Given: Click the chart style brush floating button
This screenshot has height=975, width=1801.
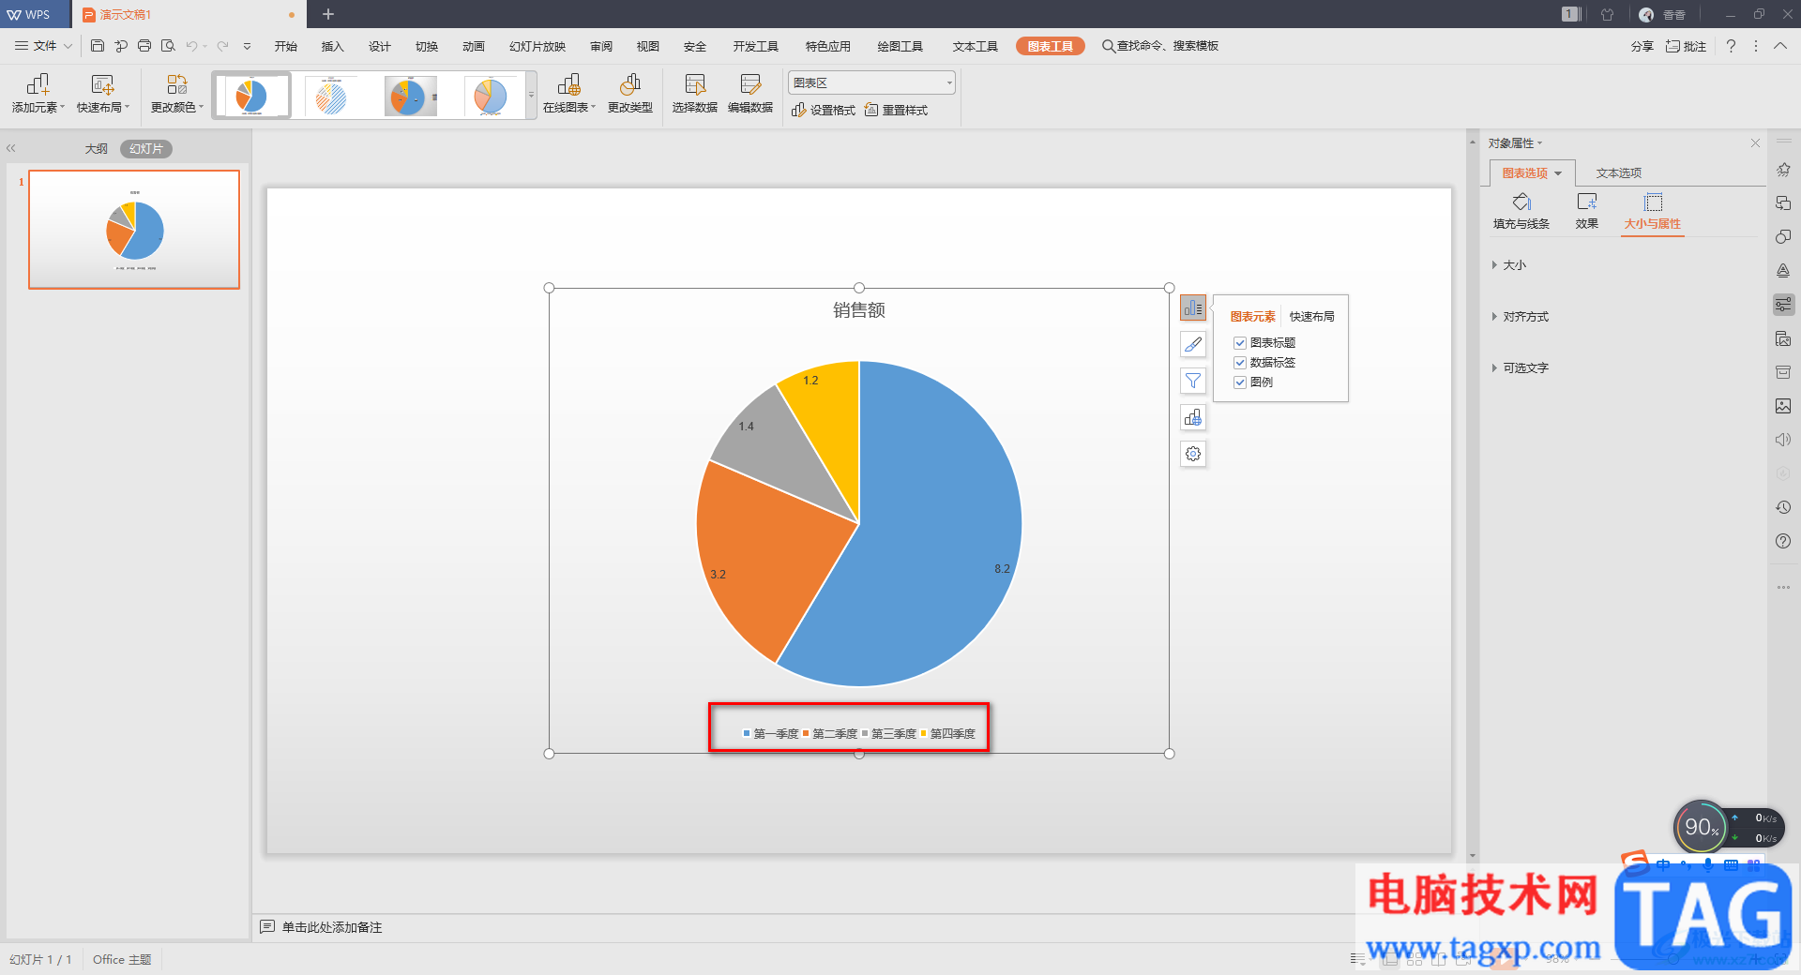Looking at the screenshot, I should tap(1193, 344).
